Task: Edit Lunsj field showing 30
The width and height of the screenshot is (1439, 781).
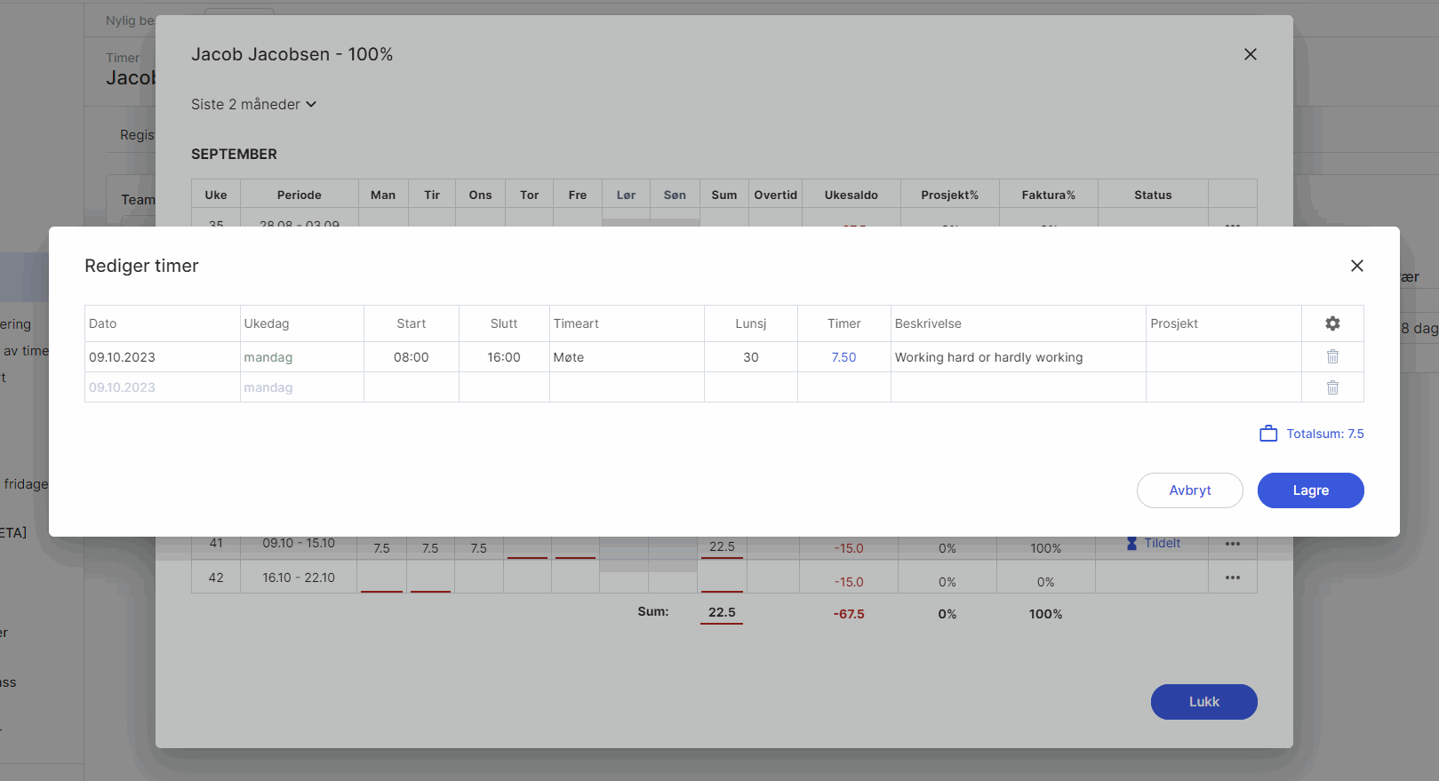Action: [750, 357]
